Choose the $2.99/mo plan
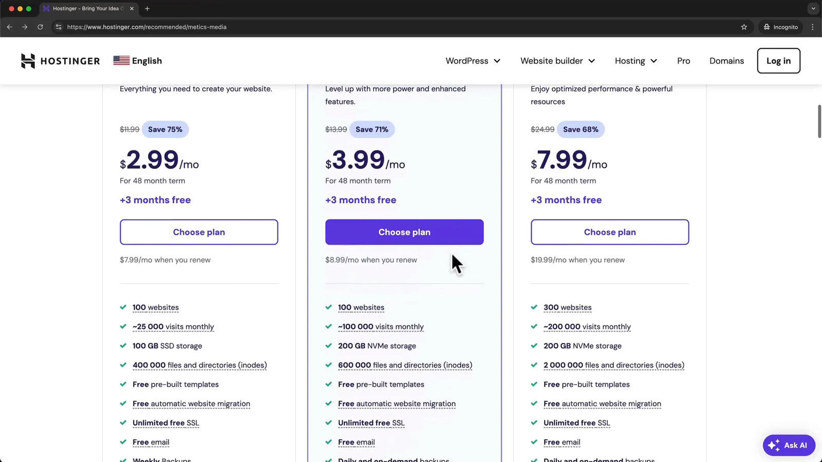This screenshot has height=462, width=822. [x=199, y=232]
